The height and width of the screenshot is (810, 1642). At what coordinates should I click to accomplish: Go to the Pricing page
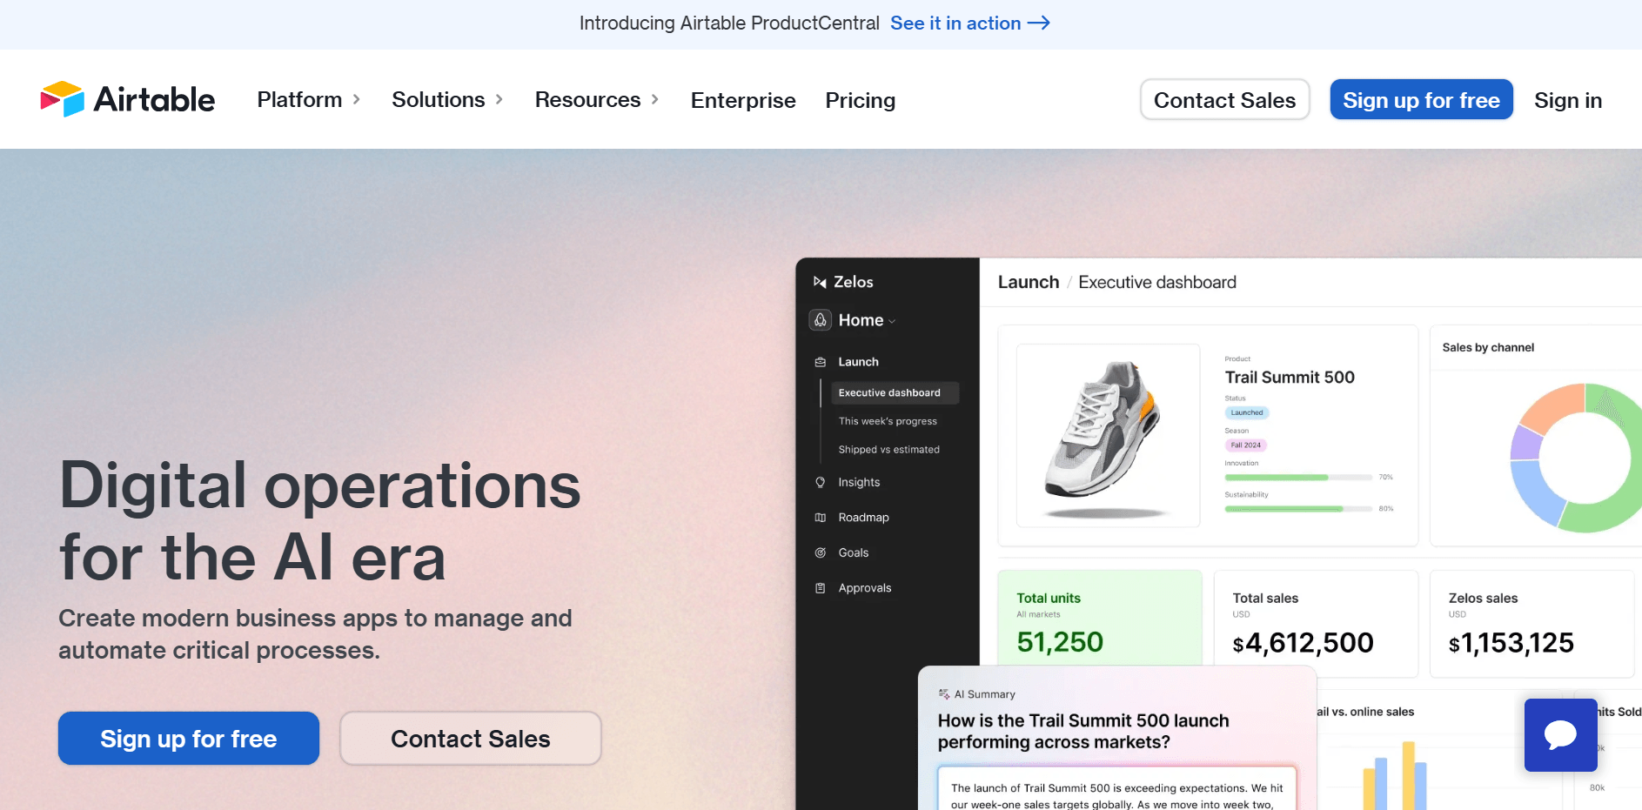point(860,101)
